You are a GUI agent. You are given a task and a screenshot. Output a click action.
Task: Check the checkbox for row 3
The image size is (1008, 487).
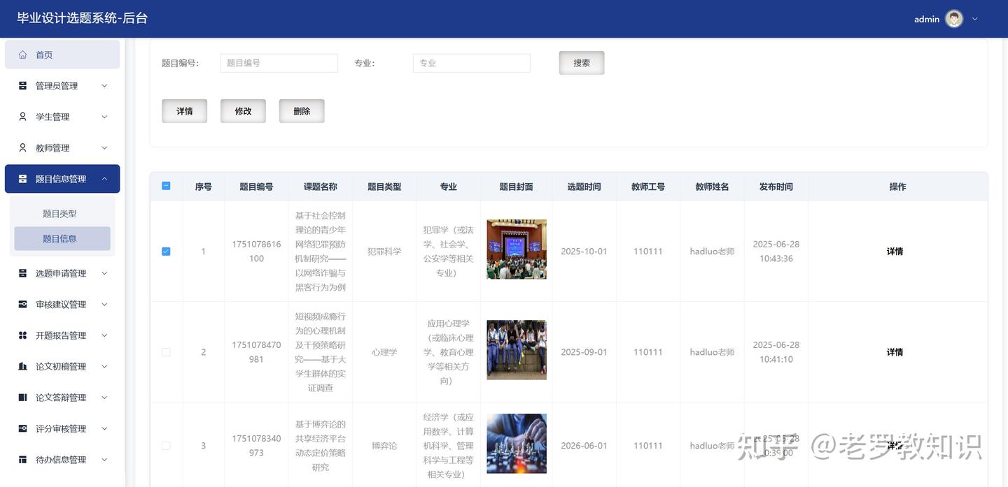tap(166, 446)
